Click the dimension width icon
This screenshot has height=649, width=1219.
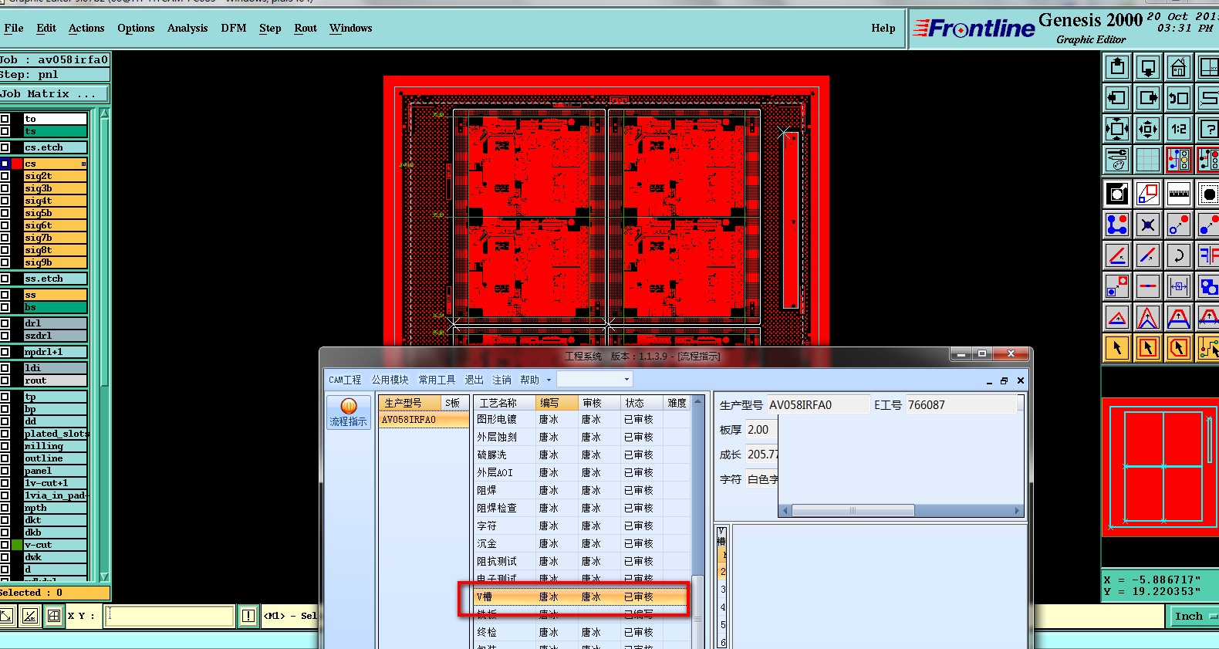(x=1179, y=286)
